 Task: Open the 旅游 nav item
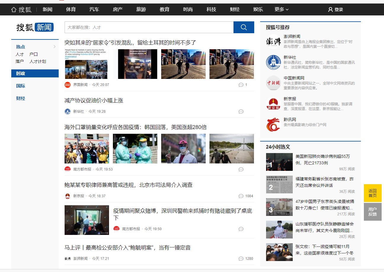141,9
